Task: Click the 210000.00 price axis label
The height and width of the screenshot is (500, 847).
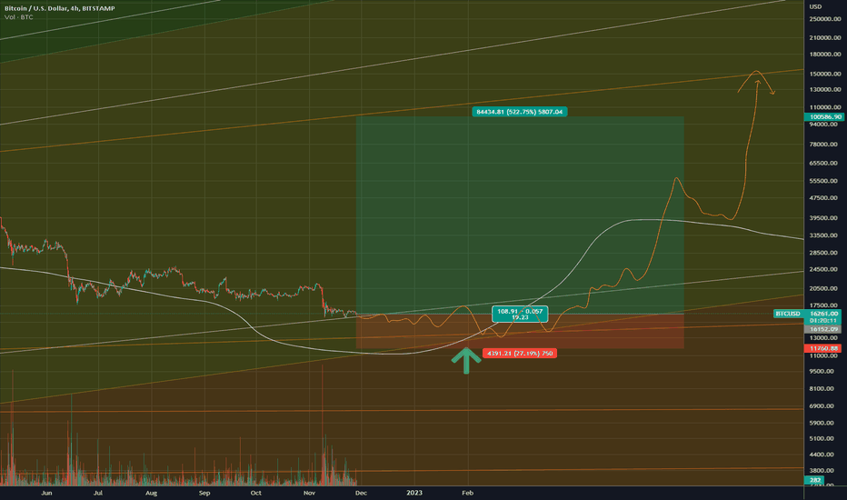Action: tap(825, 38)
